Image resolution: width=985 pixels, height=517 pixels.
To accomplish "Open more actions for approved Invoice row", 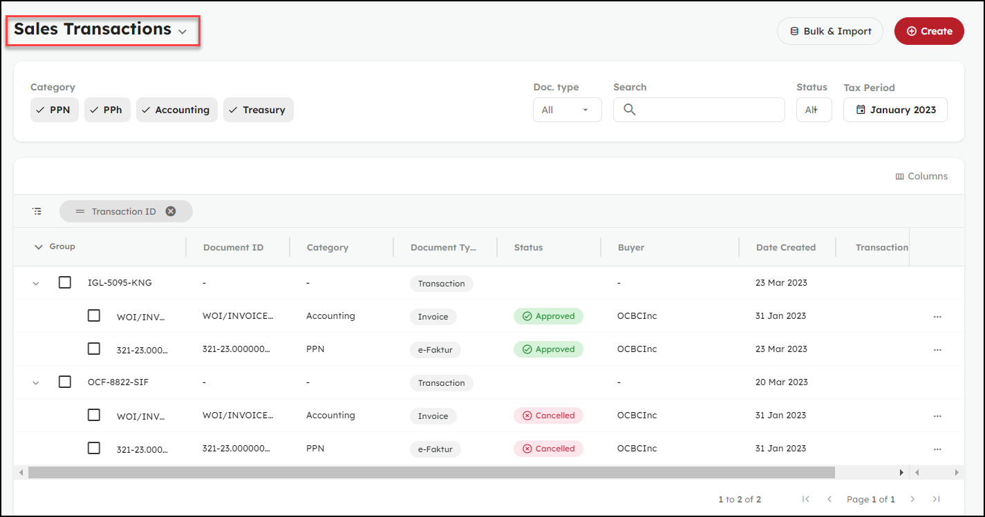I will pos(937,317).
